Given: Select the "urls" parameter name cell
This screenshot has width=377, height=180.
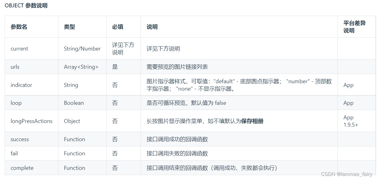Looking at the screenshot, I should click(15, 67).
